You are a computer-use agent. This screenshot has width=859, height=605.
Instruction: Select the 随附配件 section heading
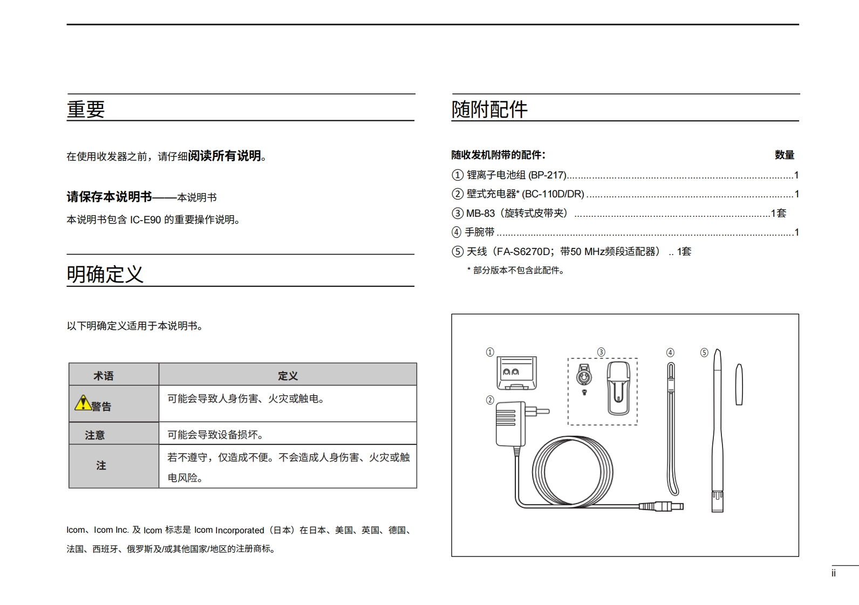[x=489, y=109]
